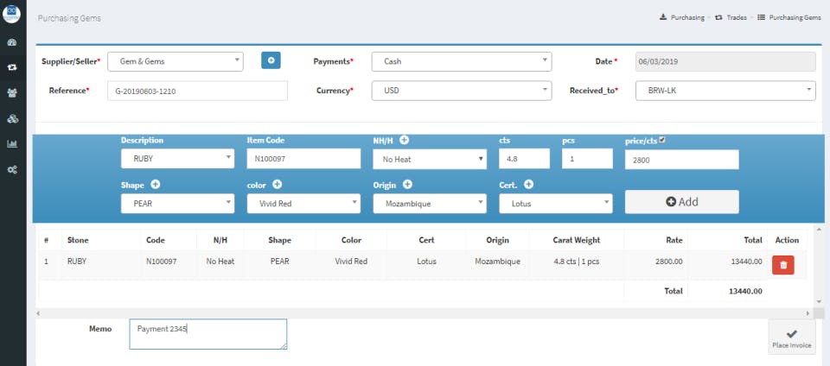Add new NH/H option plus icon

point(404,141)
